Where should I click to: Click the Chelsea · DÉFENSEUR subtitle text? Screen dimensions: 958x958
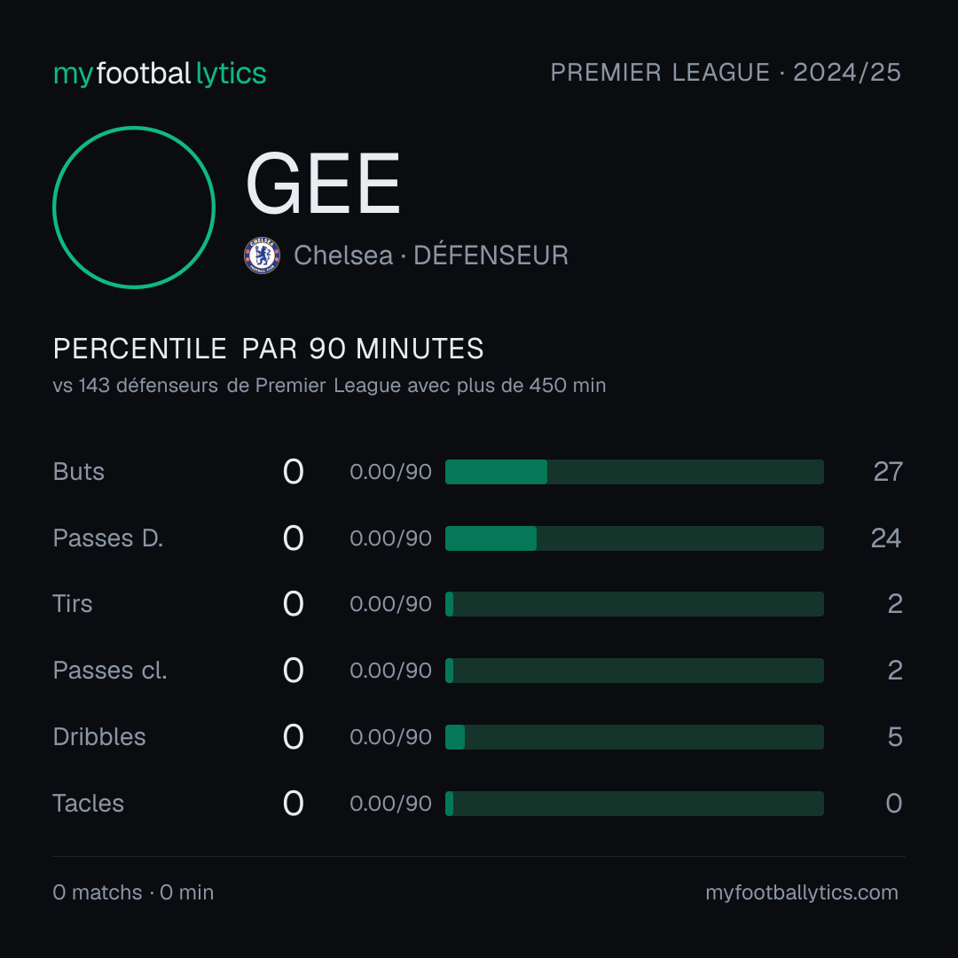click(x=431, y=255)
